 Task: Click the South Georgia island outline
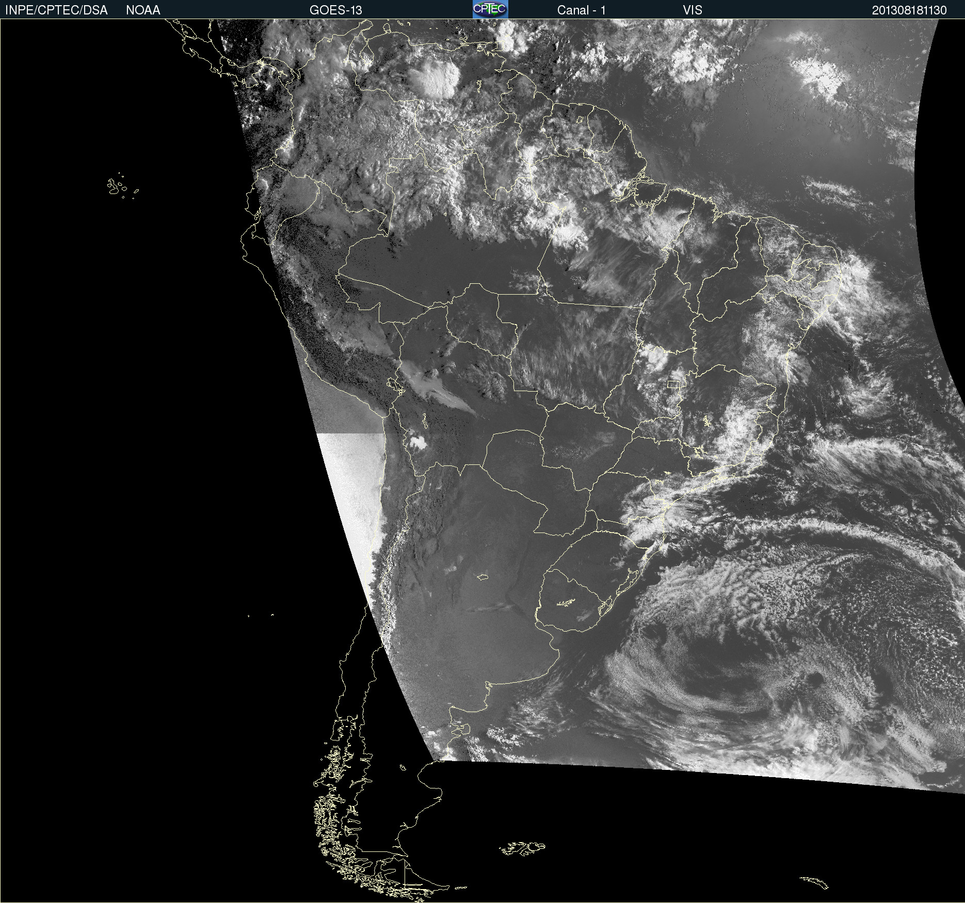[814, 882]
